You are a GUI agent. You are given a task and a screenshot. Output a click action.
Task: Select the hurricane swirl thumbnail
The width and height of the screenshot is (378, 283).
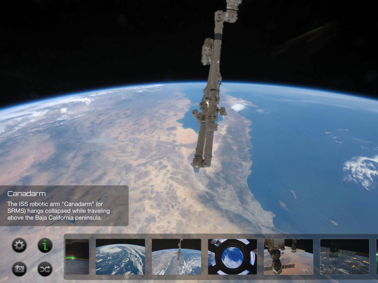[x=120, y=257]
